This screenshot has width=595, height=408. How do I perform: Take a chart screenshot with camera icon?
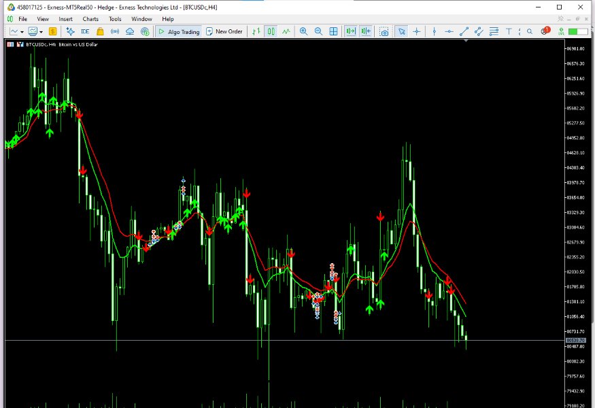click(384, 31)
